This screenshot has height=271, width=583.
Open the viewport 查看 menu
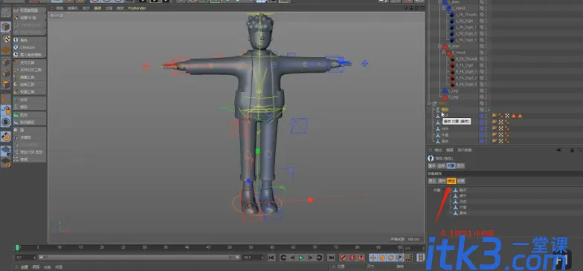(59, 7)
